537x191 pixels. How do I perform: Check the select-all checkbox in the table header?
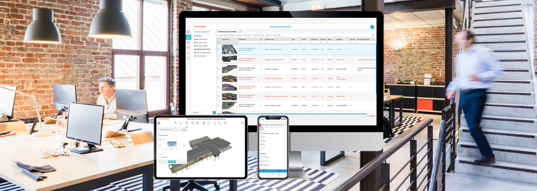tap(219, 39)
